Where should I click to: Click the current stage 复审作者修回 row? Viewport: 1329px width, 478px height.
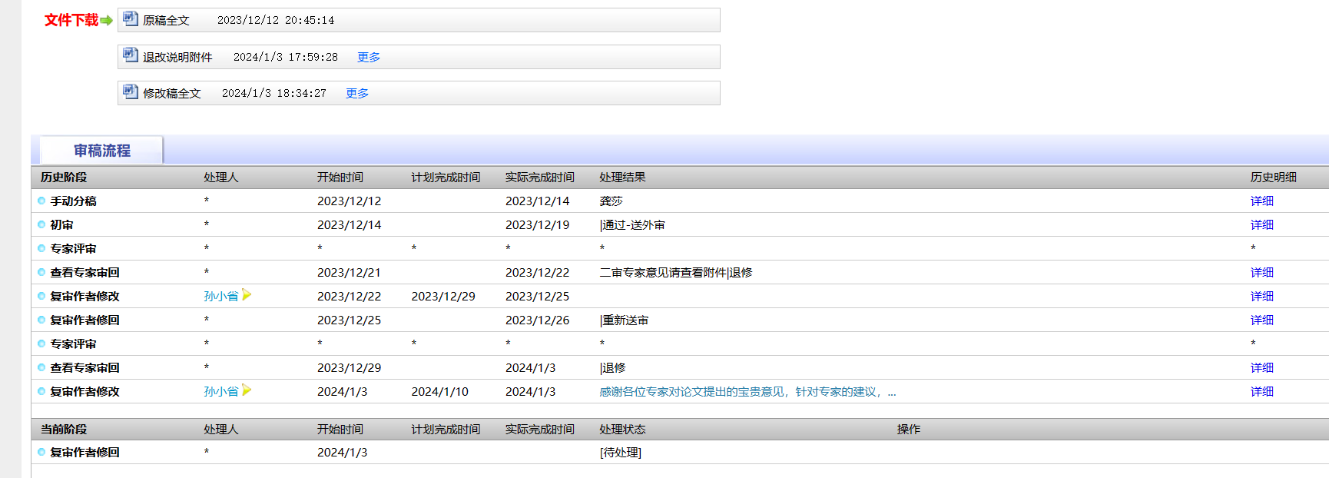click(x=85, y=453)
